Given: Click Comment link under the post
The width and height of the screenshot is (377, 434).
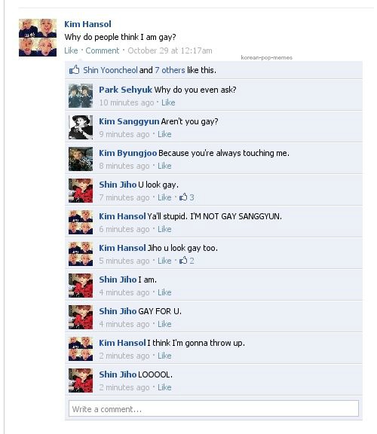Looking at the screenshot, I should click(103, 50).
